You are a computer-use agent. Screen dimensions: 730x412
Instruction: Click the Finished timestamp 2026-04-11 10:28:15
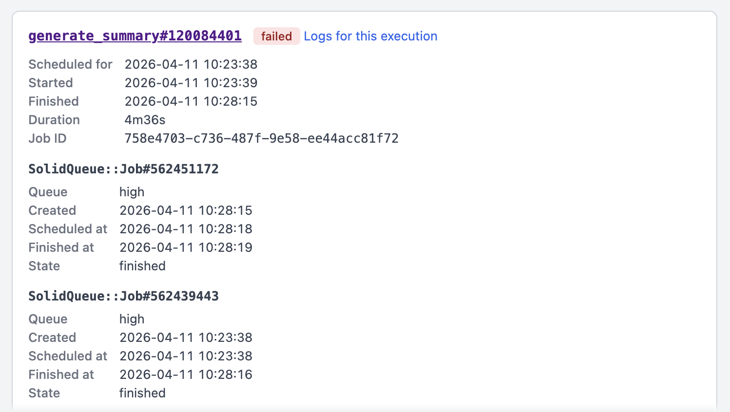coord(191,101)
